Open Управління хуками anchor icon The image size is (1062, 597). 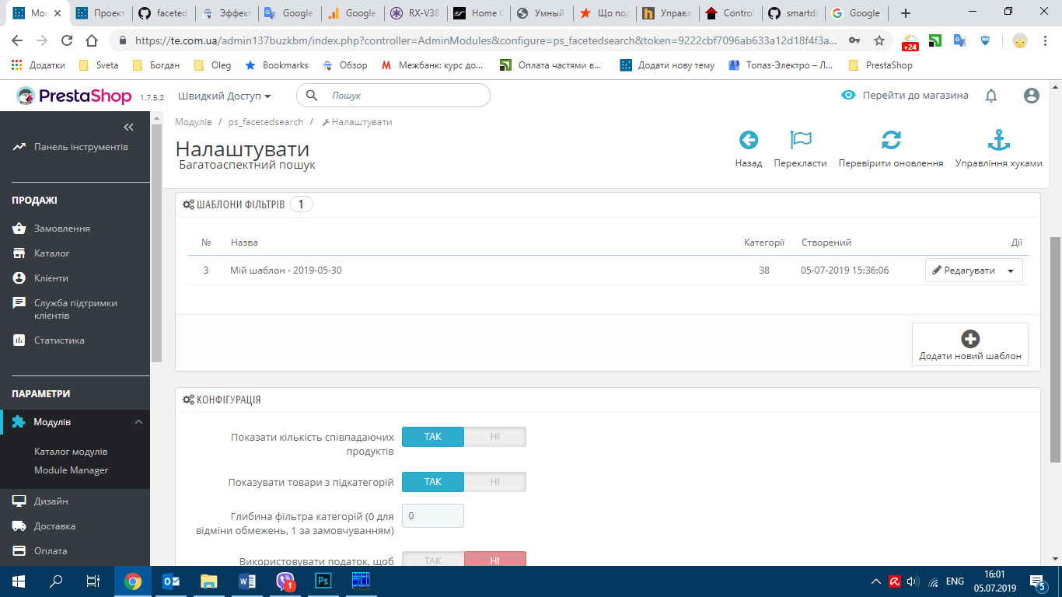pos(998,140)
